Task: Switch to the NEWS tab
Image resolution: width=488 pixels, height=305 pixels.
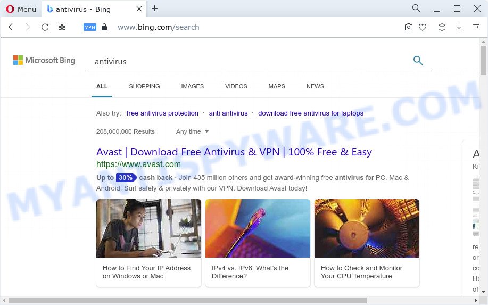Action: point(315,86)
